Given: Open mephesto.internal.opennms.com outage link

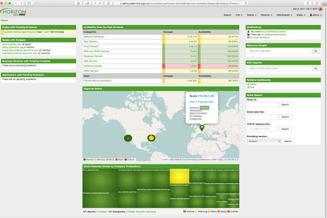Looking at the screenshot, I should 20,53.
